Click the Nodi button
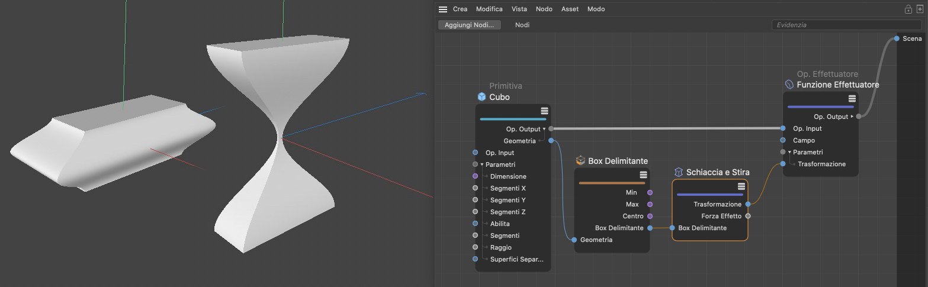Screen dimensions: 928x287 (522, 25)
